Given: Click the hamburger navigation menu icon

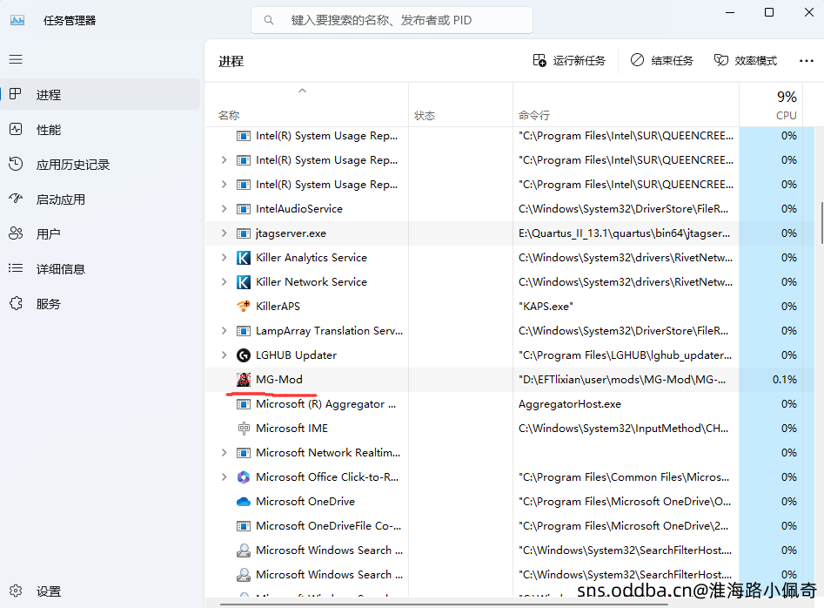Looking at the screenshot, I should (x=16, y=59).
